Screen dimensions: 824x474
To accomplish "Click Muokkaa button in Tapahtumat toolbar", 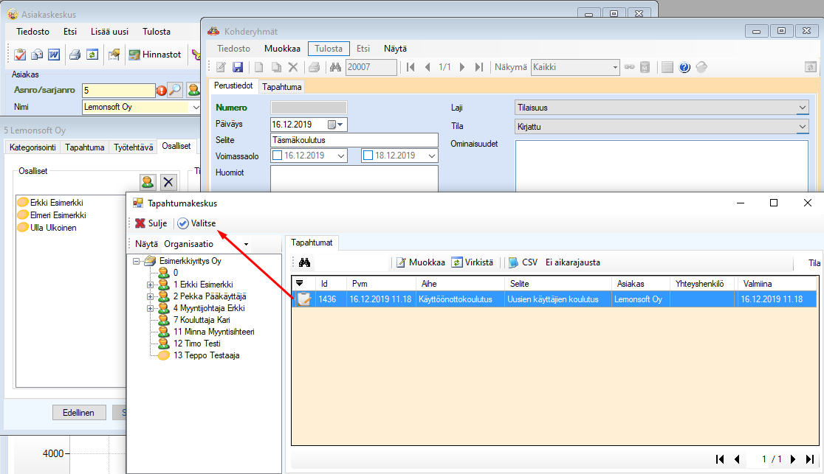I will [421, 262].
